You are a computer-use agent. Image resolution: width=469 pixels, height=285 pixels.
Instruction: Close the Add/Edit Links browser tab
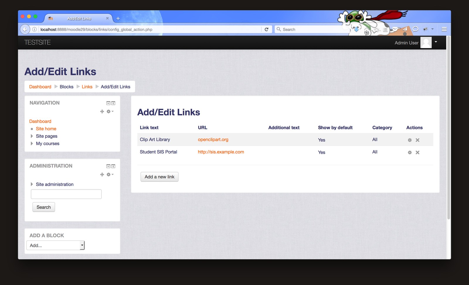107,18
